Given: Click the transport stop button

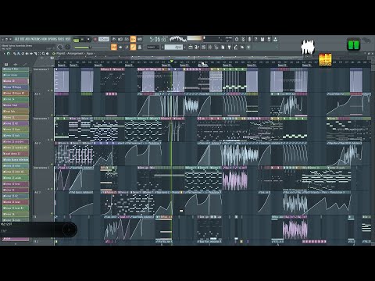Looking at the screenshot, I should [x=88, y=40].
